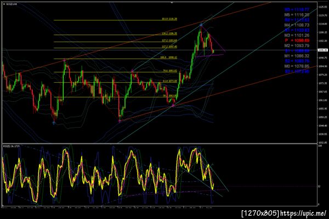Select the M3 = 1101.26 pivot label
Image resolution: width=329 pixels, height=219 pixels.
click(297, 36)
